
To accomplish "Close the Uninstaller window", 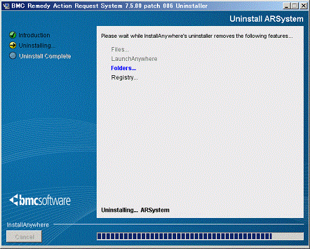I will (303, 6).
